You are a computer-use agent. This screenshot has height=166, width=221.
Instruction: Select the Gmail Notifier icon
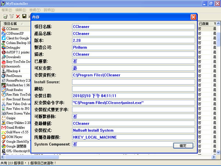(x=4, y=128)
